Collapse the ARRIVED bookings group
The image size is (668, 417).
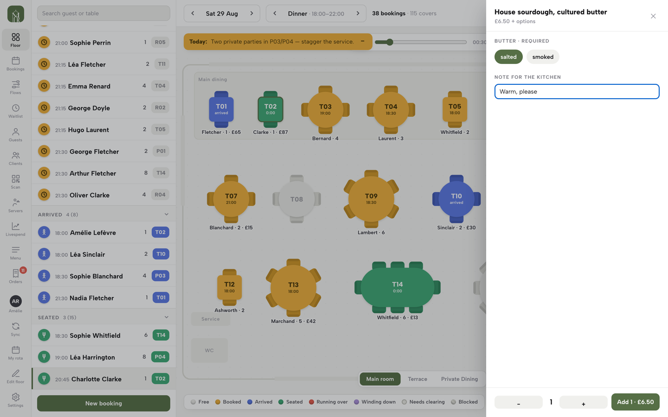click(167, 215)
